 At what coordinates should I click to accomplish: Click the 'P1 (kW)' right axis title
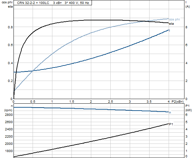click(x=188, y=108)
